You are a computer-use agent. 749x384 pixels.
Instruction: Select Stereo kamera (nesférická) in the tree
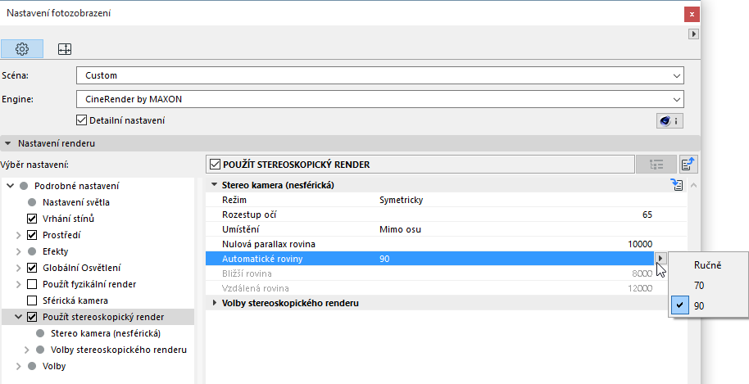105,333
